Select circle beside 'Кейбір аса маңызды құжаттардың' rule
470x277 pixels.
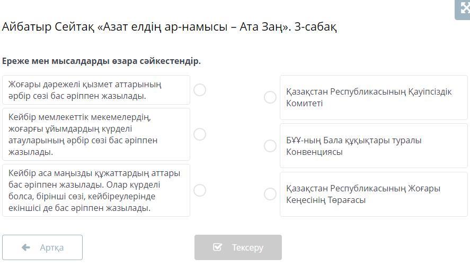(200, 190)
